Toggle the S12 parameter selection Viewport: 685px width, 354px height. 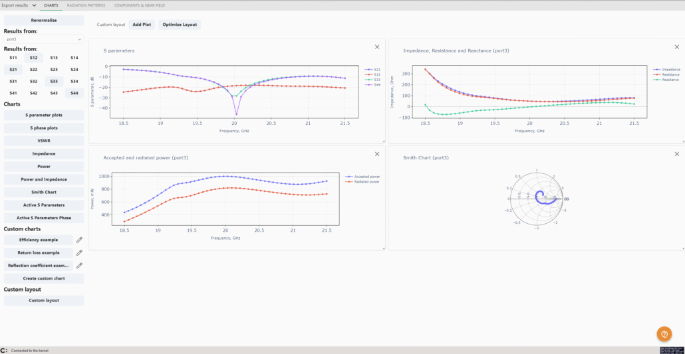coord(33,58)
